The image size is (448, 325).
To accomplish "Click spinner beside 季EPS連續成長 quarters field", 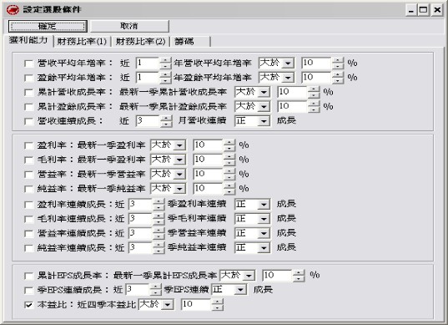I will tap(156, 291).
